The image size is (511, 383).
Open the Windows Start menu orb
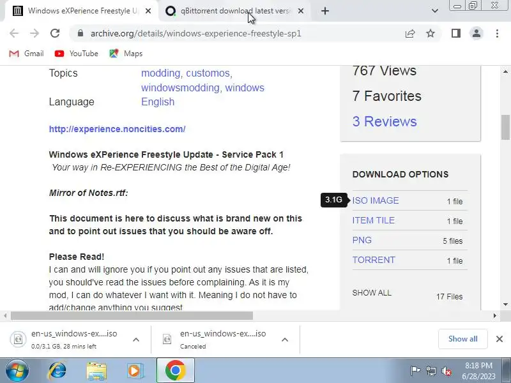click(17, 371)
